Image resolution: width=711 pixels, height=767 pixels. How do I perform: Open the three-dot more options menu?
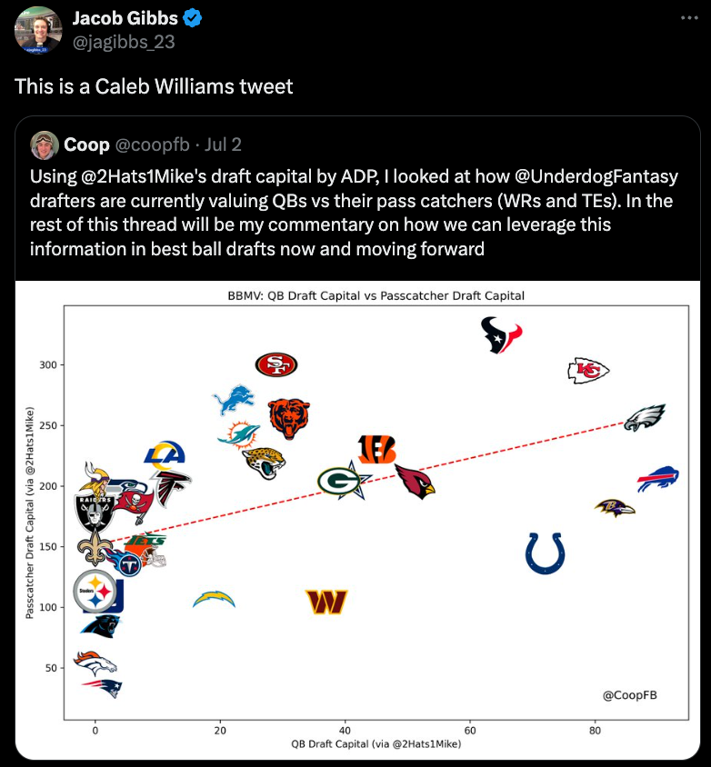tap(689, 18)
